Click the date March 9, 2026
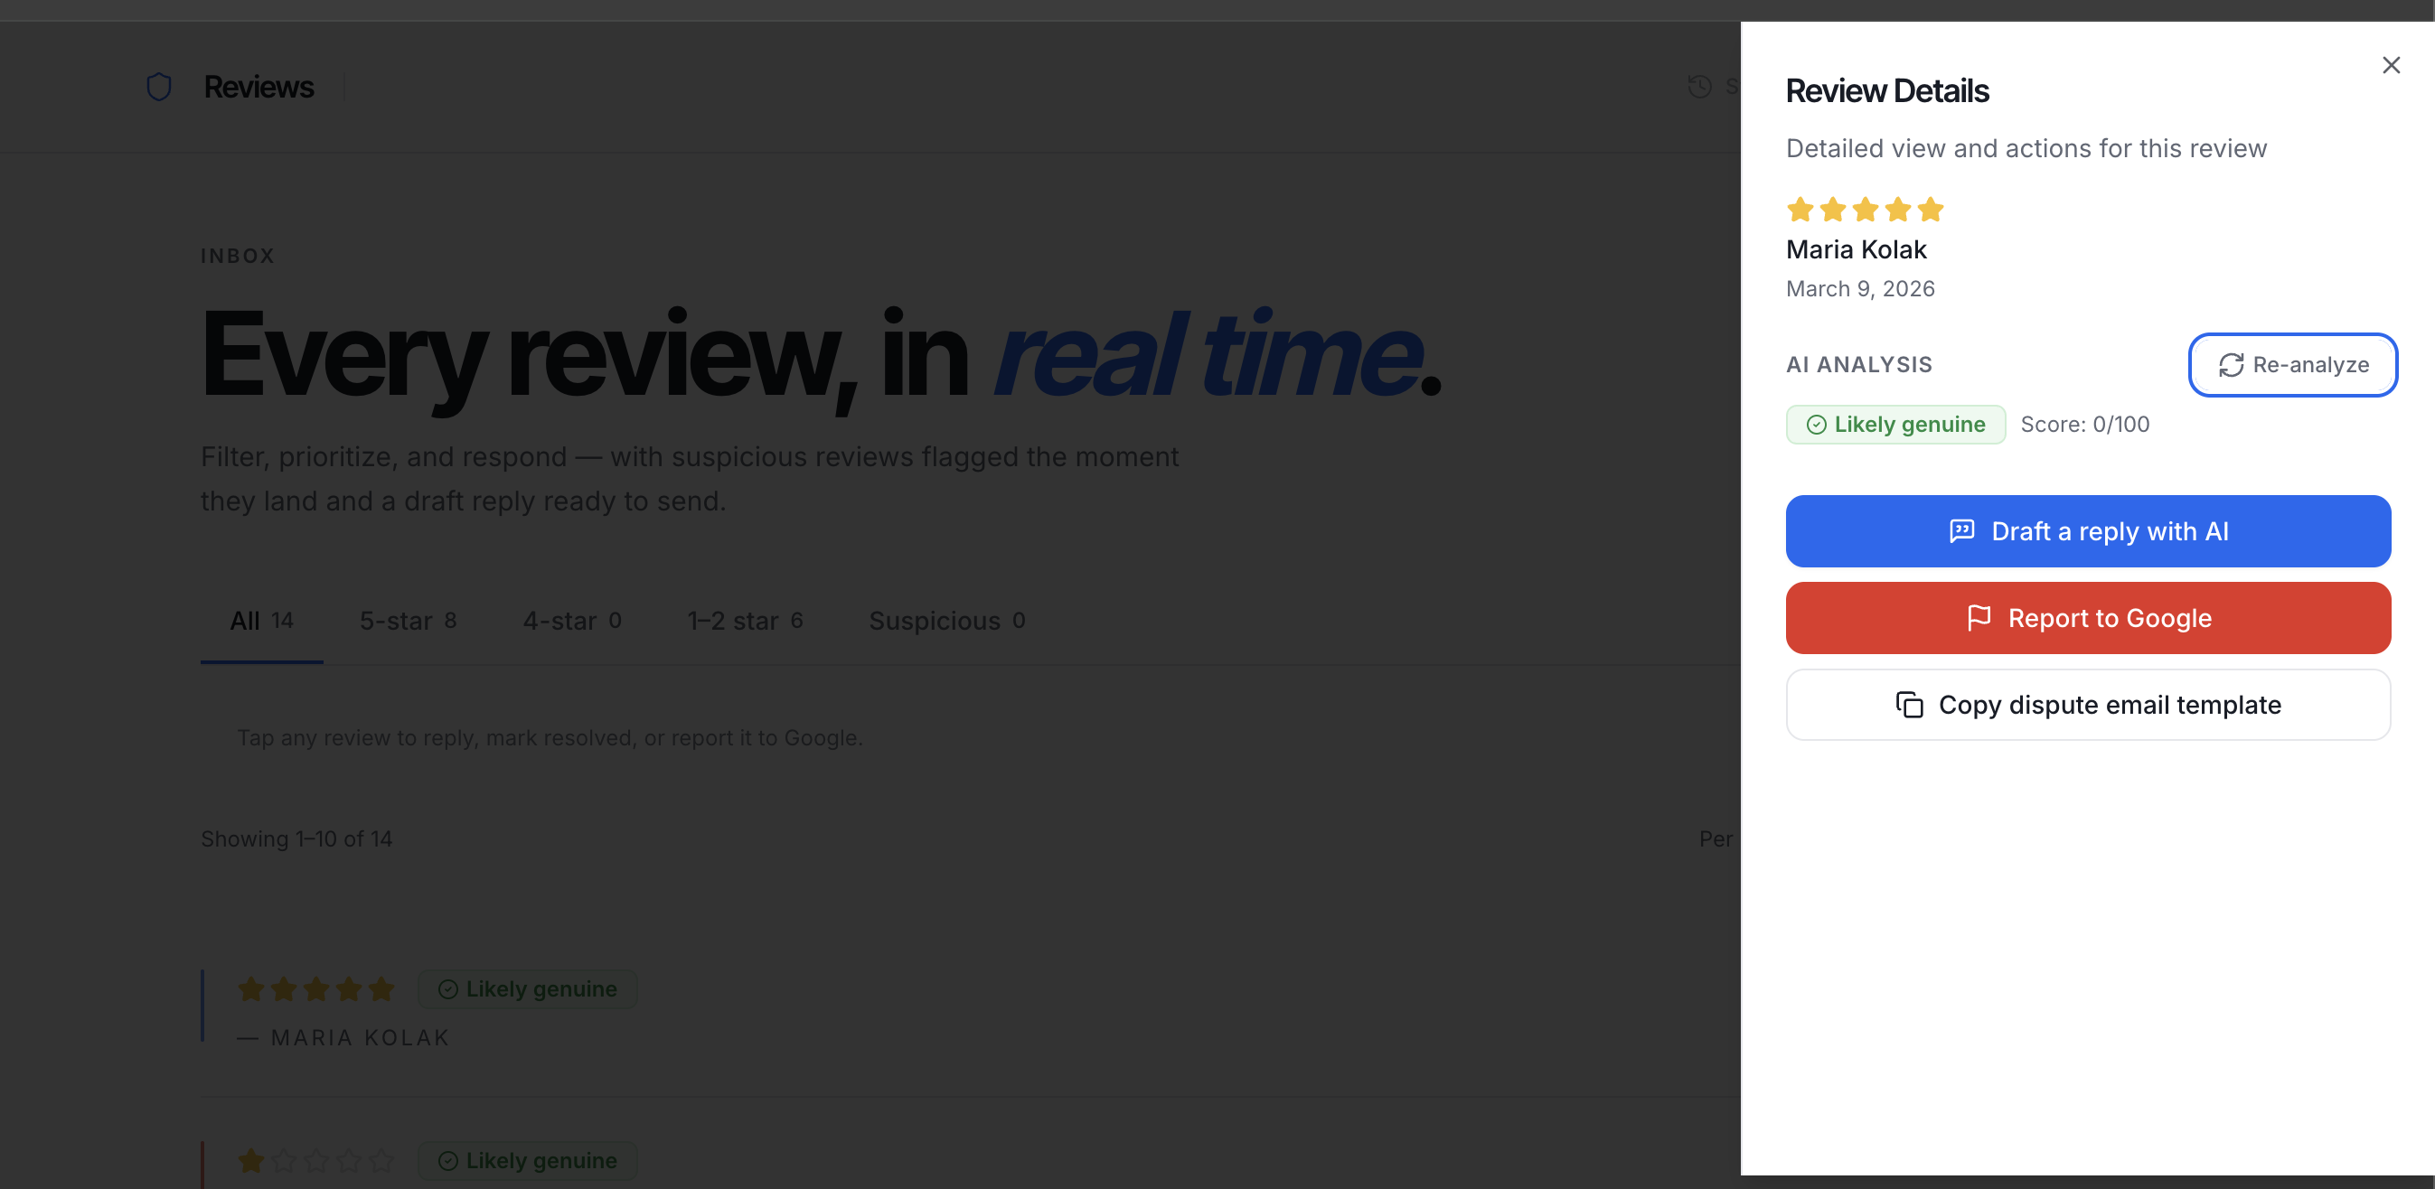Image resolution: width=2435 pixels, height=1189 pixels. coord(1859,289)
